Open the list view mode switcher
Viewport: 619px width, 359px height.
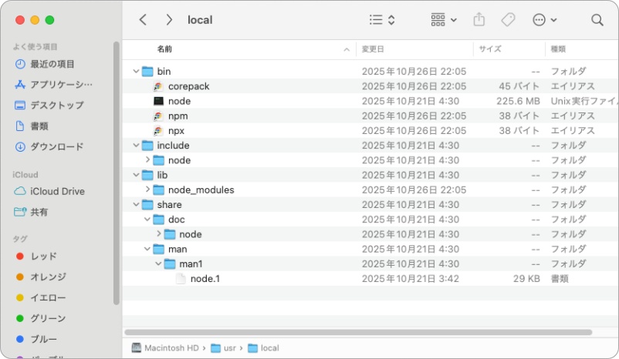(x=382, y=20)
